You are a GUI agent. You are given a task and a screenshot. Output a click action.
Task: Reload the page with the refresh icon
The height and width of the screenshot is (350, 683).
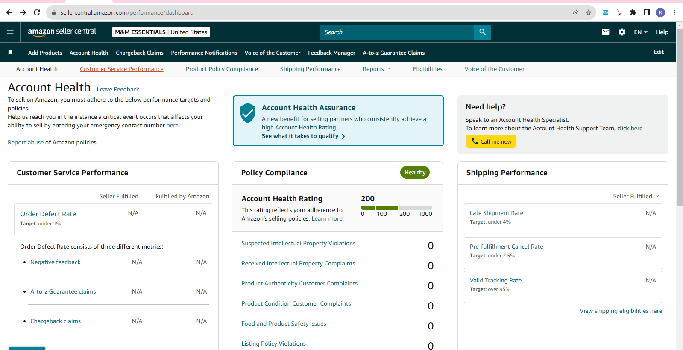click(37, 12)
